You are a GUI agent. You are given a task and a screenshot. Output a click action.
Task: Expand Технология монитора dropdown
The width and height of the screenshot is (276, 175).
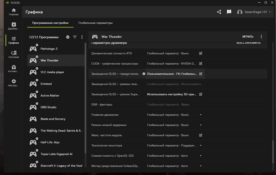(201, 146)
